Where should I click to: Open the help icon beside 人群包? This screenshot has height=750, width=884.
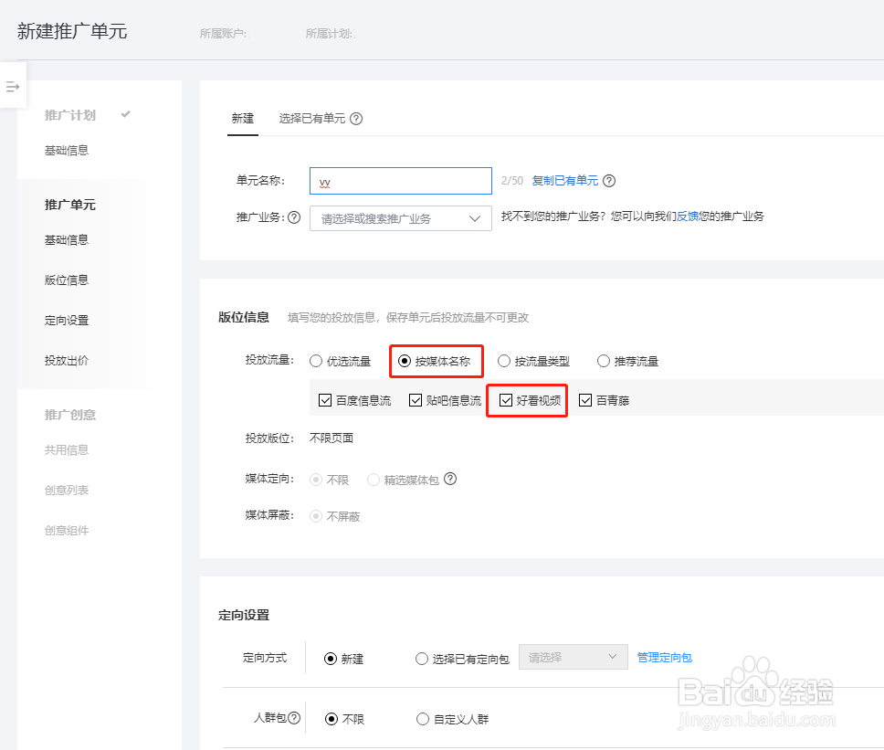tap(293, 718)
